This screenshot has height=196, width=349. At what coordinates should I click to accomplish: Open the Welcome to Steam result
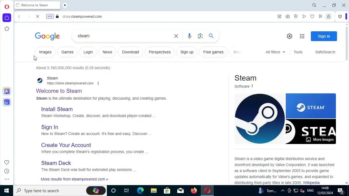(59, 91)
